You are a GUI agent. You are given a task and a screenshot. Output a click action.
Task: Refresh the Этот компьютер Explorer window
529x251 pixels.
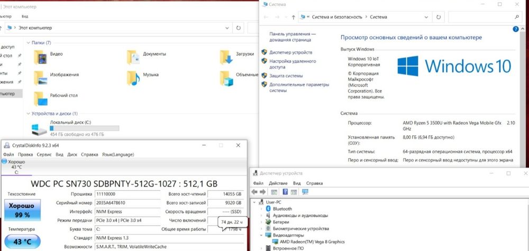click(x=239, y=28)
